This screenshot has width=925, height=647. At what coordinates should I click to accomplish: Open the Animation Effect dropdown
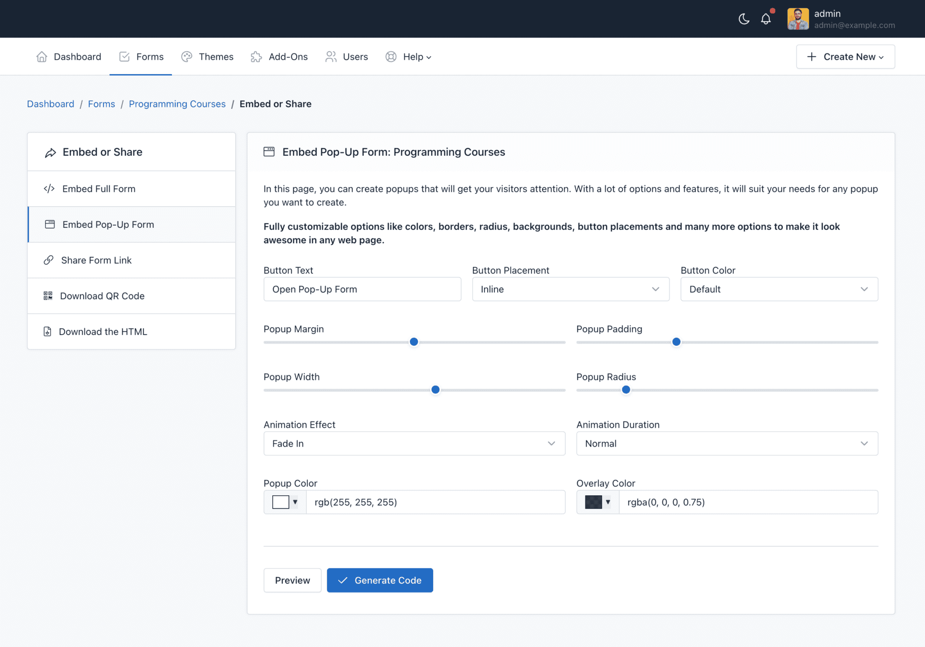click(x=414, y=443)
